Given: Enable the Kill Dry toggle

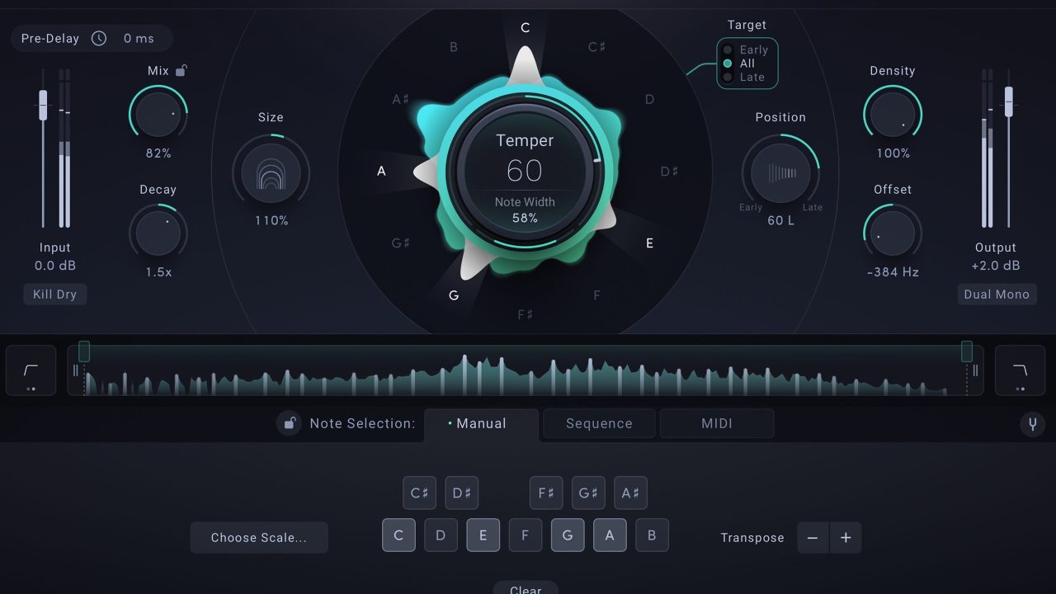Looking at the screenshot, I should [54, 294].
